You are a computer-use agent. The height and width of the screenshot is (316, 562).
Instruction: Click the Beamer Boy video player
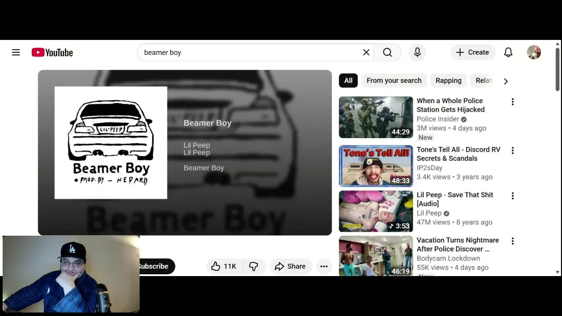click(185, 153)
